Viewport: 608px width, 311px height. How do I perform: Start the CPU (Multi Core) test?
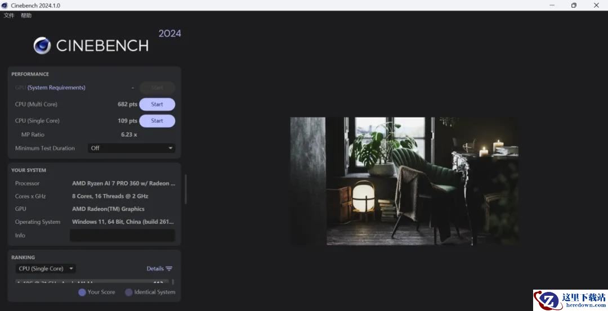[157, 104]
